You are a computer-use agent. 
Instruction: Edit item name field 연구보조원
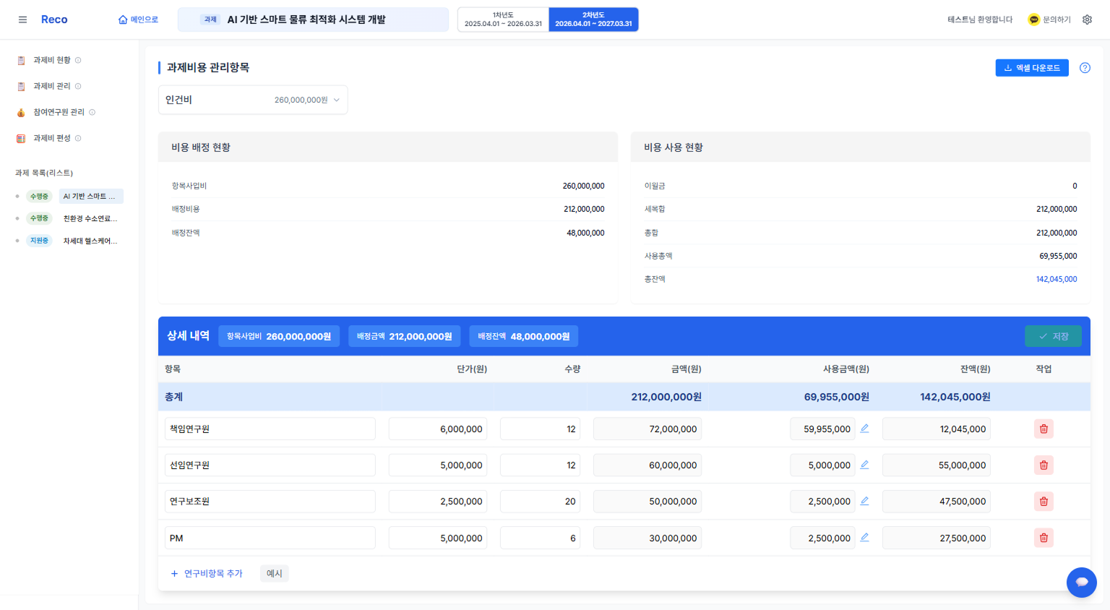coord(270,501)
